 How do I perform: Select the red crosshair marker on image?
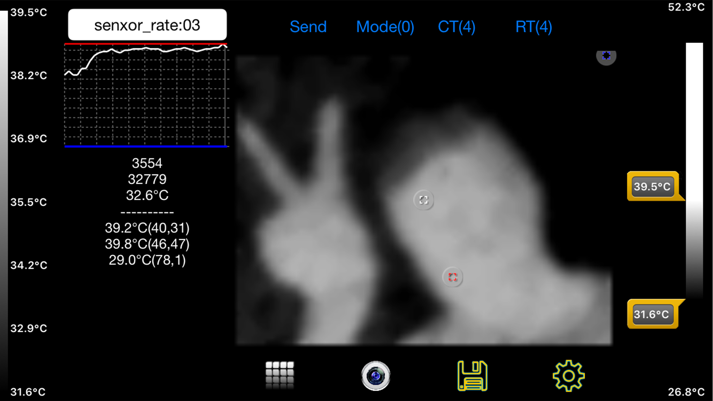[x=452, y=277]
